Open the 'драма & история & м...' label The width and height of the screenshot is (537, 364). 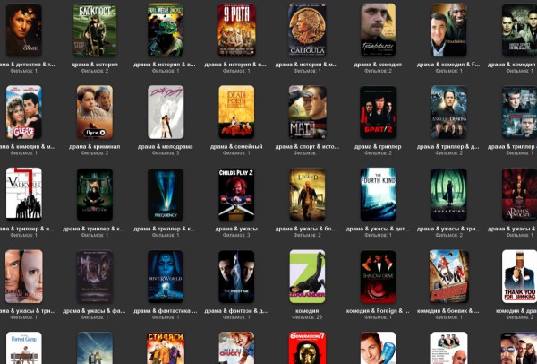tap(307, 65)
